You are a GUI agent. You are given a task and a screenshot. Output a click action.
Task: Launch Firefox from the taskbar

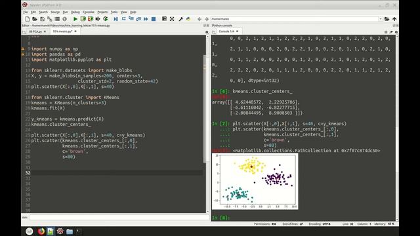click(x=41, y=231)
